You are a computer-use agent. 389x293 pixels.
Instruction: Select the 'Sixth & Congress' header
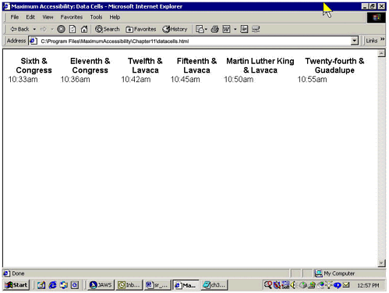pos(34,66)
